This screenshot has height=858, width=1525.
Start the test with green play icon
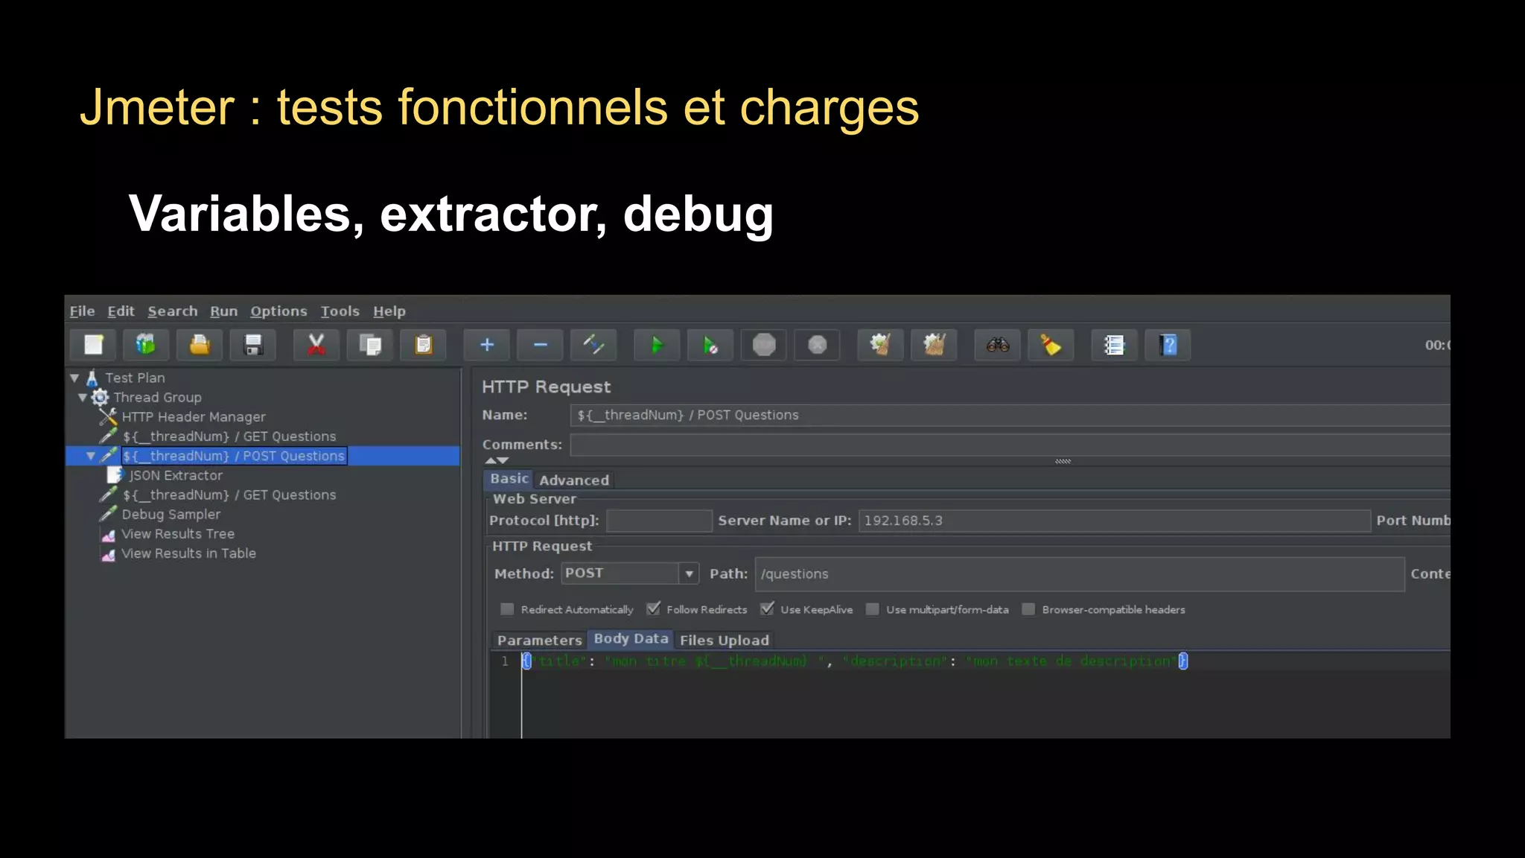click(x=657, y=345)
